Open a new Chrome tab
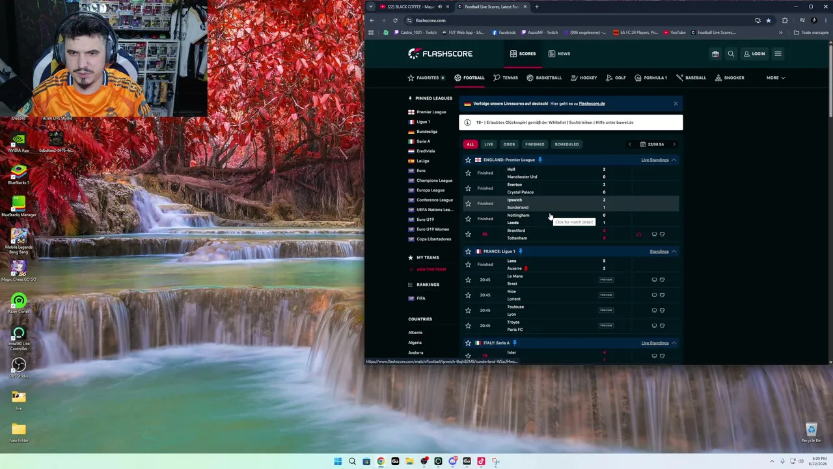The width and height of the screenshot is (833, 469). coord(536,7)
